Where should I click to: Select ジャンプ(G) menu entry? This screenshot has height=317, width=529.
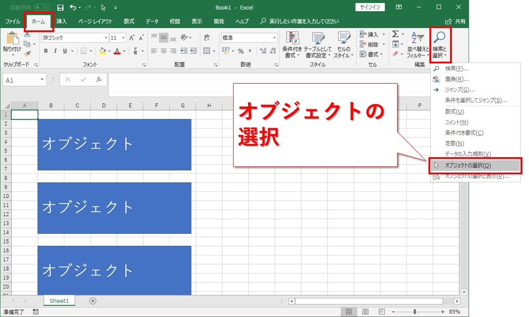click(x=476, y=90)
